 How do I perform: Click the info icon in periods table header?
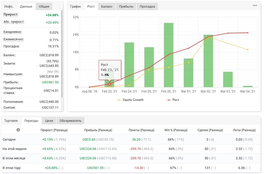pyautogui.click(x=18, y=130)
